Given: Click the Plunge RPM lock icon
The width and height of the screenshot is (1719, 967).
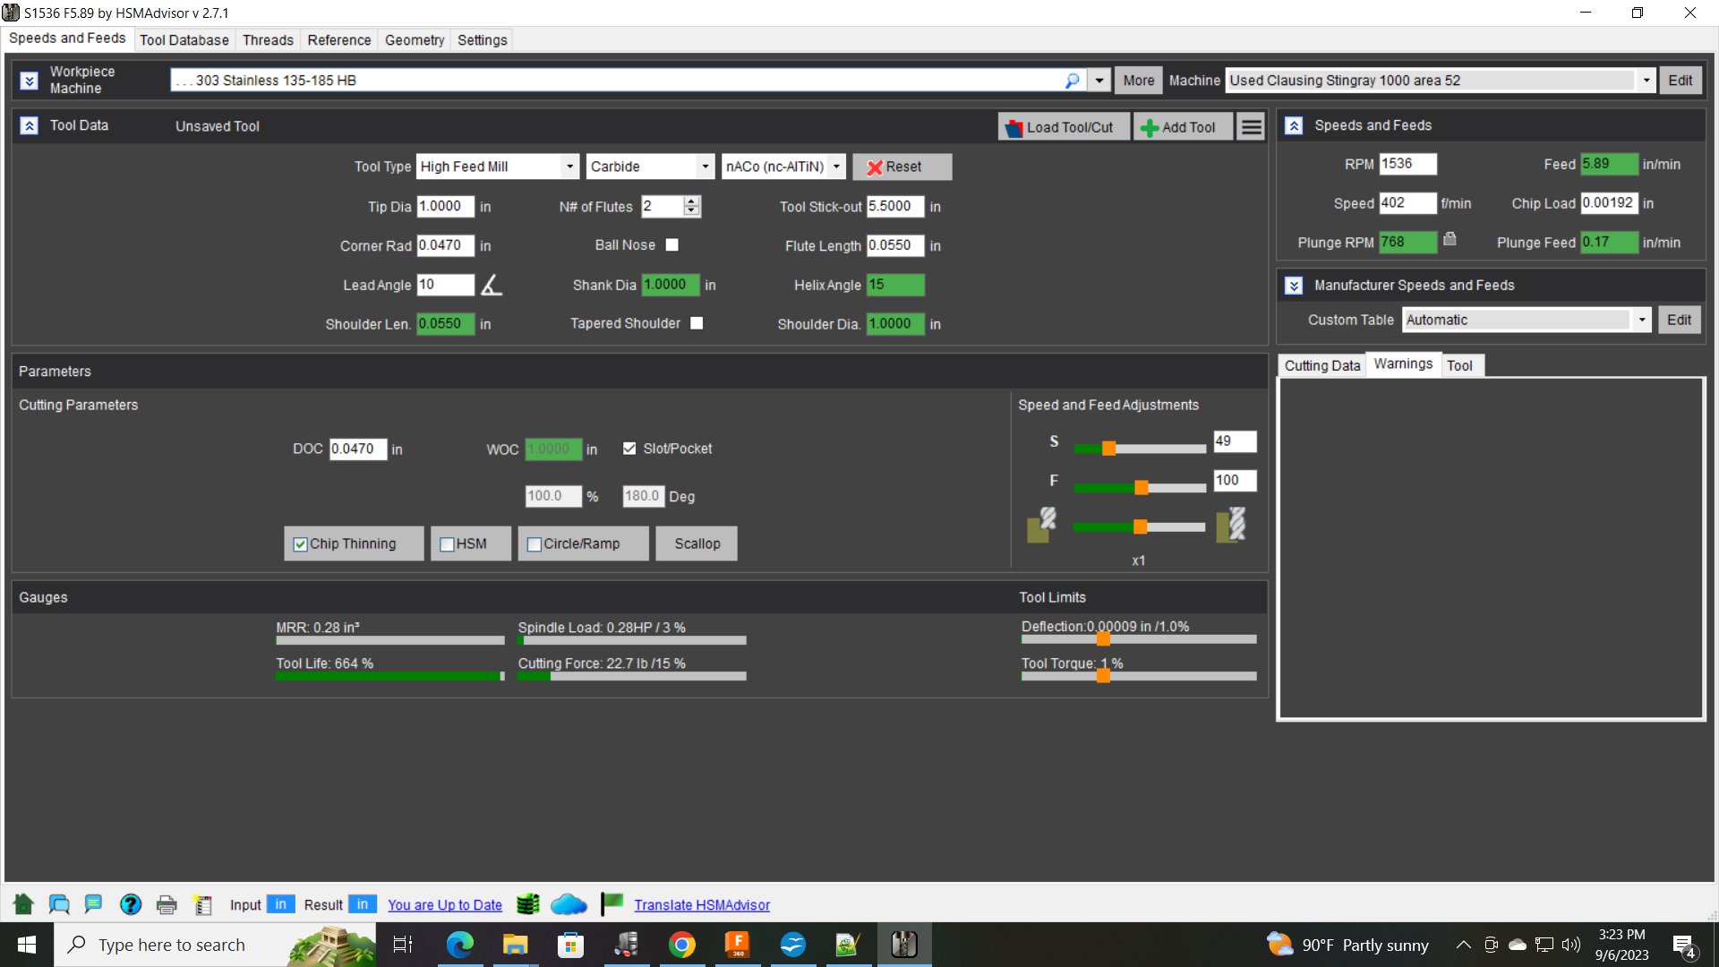Looking at the screenshot, I should [1450, 239].
